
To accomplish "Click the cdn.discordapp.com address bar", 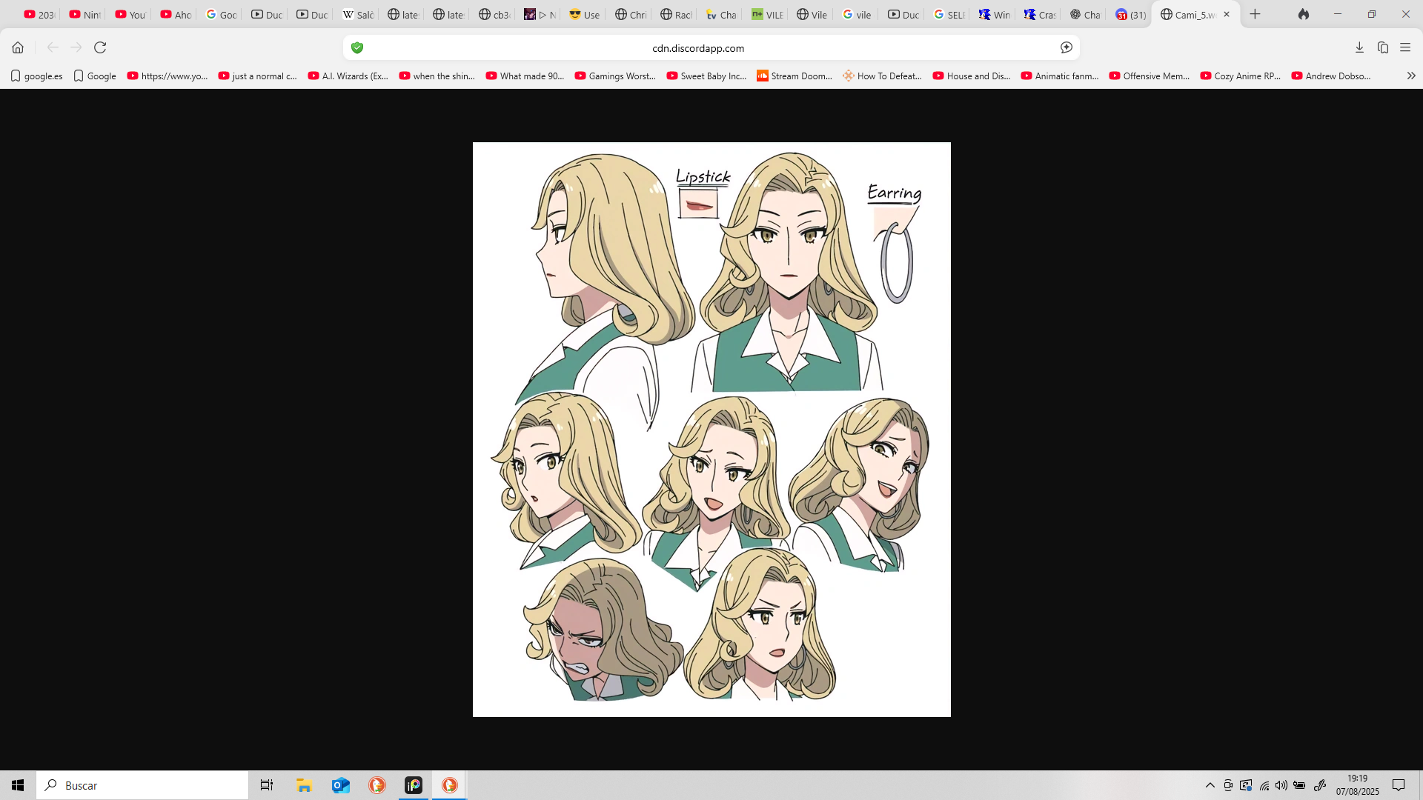I will pos(698,47).
